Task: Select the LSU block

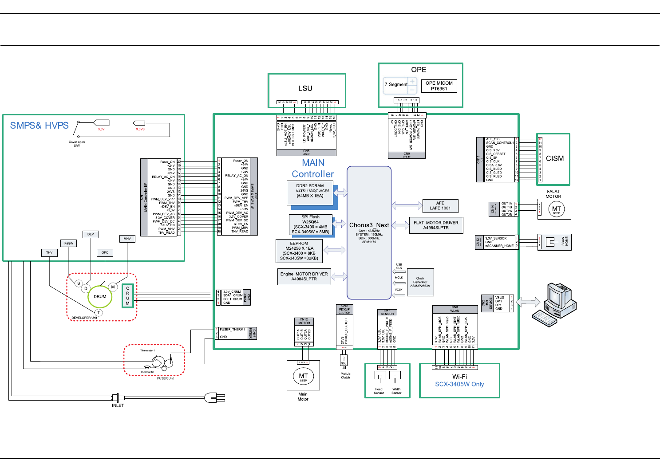Action: click(x=307, y=90)
